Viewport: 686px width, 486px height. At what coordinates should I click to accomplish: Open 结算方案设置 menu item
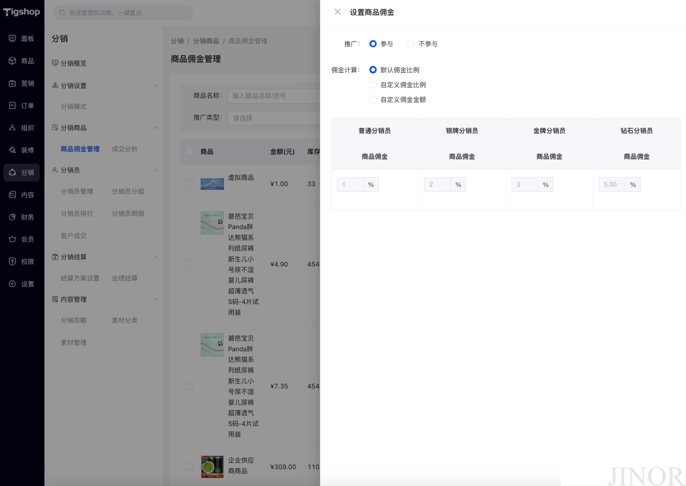pos(80,278)
